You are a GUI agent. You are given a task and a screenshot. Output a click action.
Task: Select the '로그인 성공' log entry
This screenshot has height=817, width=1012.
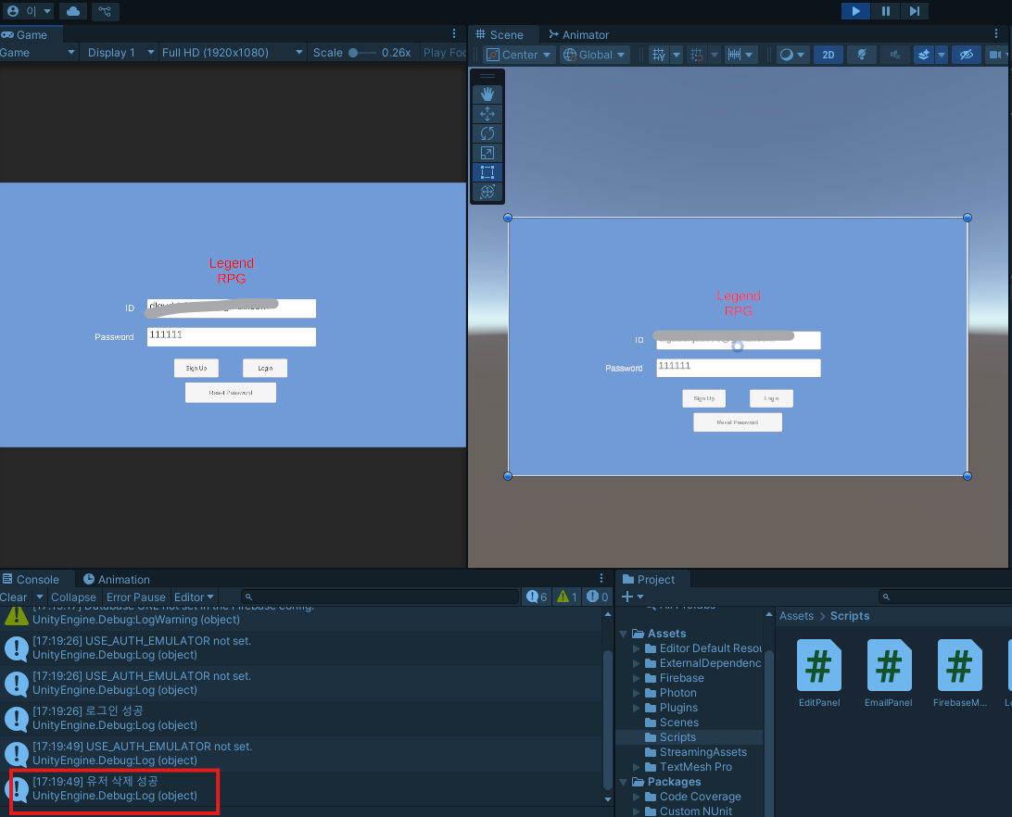tap(301, 718)
